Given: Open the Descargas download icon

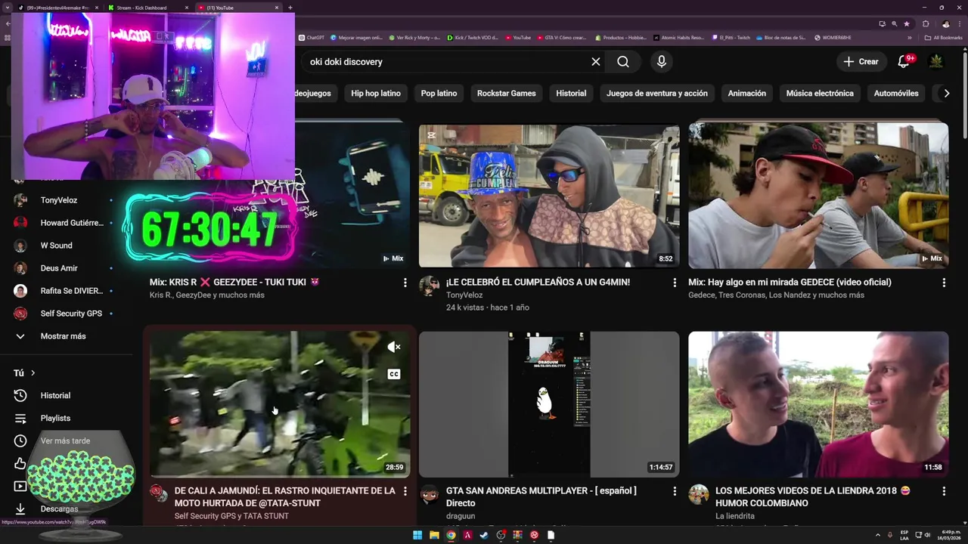Looking at the screenshot, I should click(x=20, y=509).
